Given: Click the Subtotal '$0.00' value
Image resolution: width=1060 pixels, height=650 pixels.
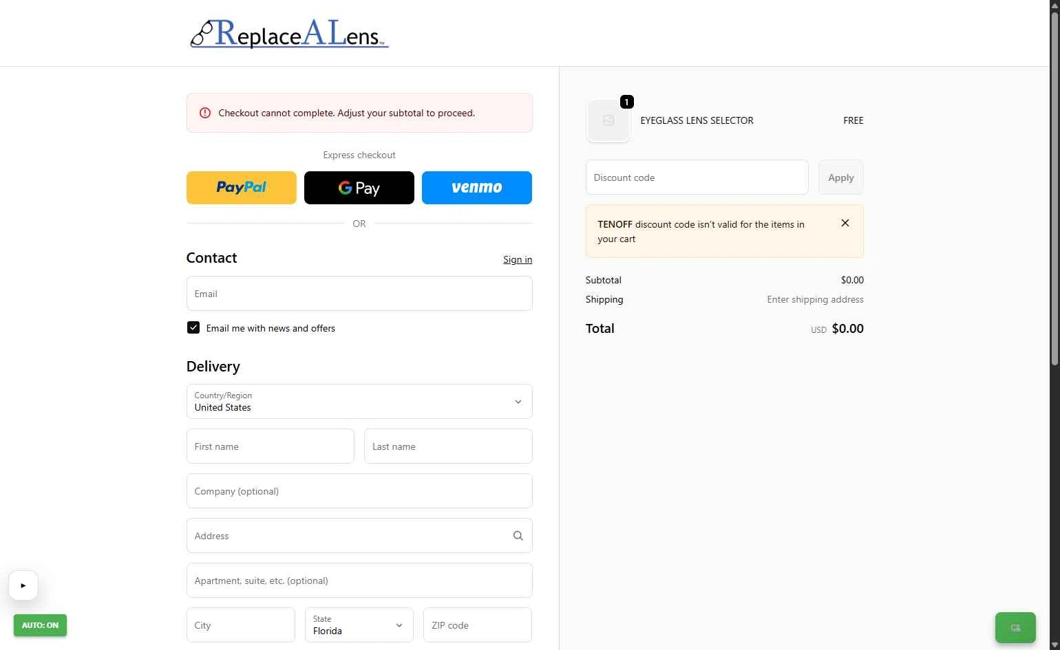Looking at the screenshot, I should point(852,280).
